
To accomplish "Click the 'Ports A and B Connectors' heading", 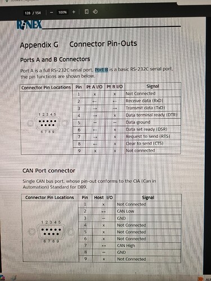I will coord(55,60).
